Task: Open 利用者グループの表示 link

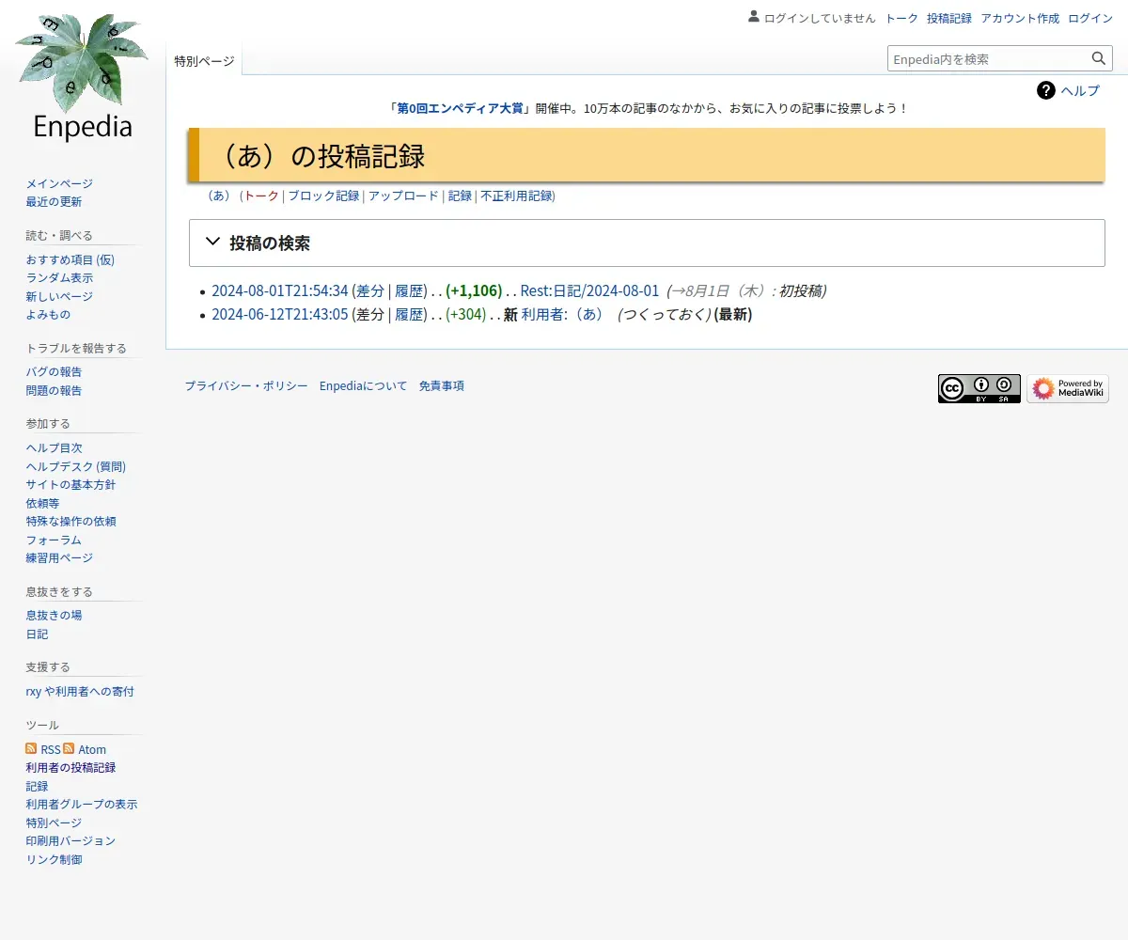Action: tap(82, 804)
